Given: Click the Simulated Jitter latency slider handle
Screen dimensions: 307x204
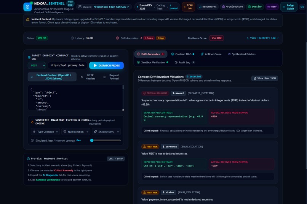Looking at the screenshot, I should [x=92, y=141].
